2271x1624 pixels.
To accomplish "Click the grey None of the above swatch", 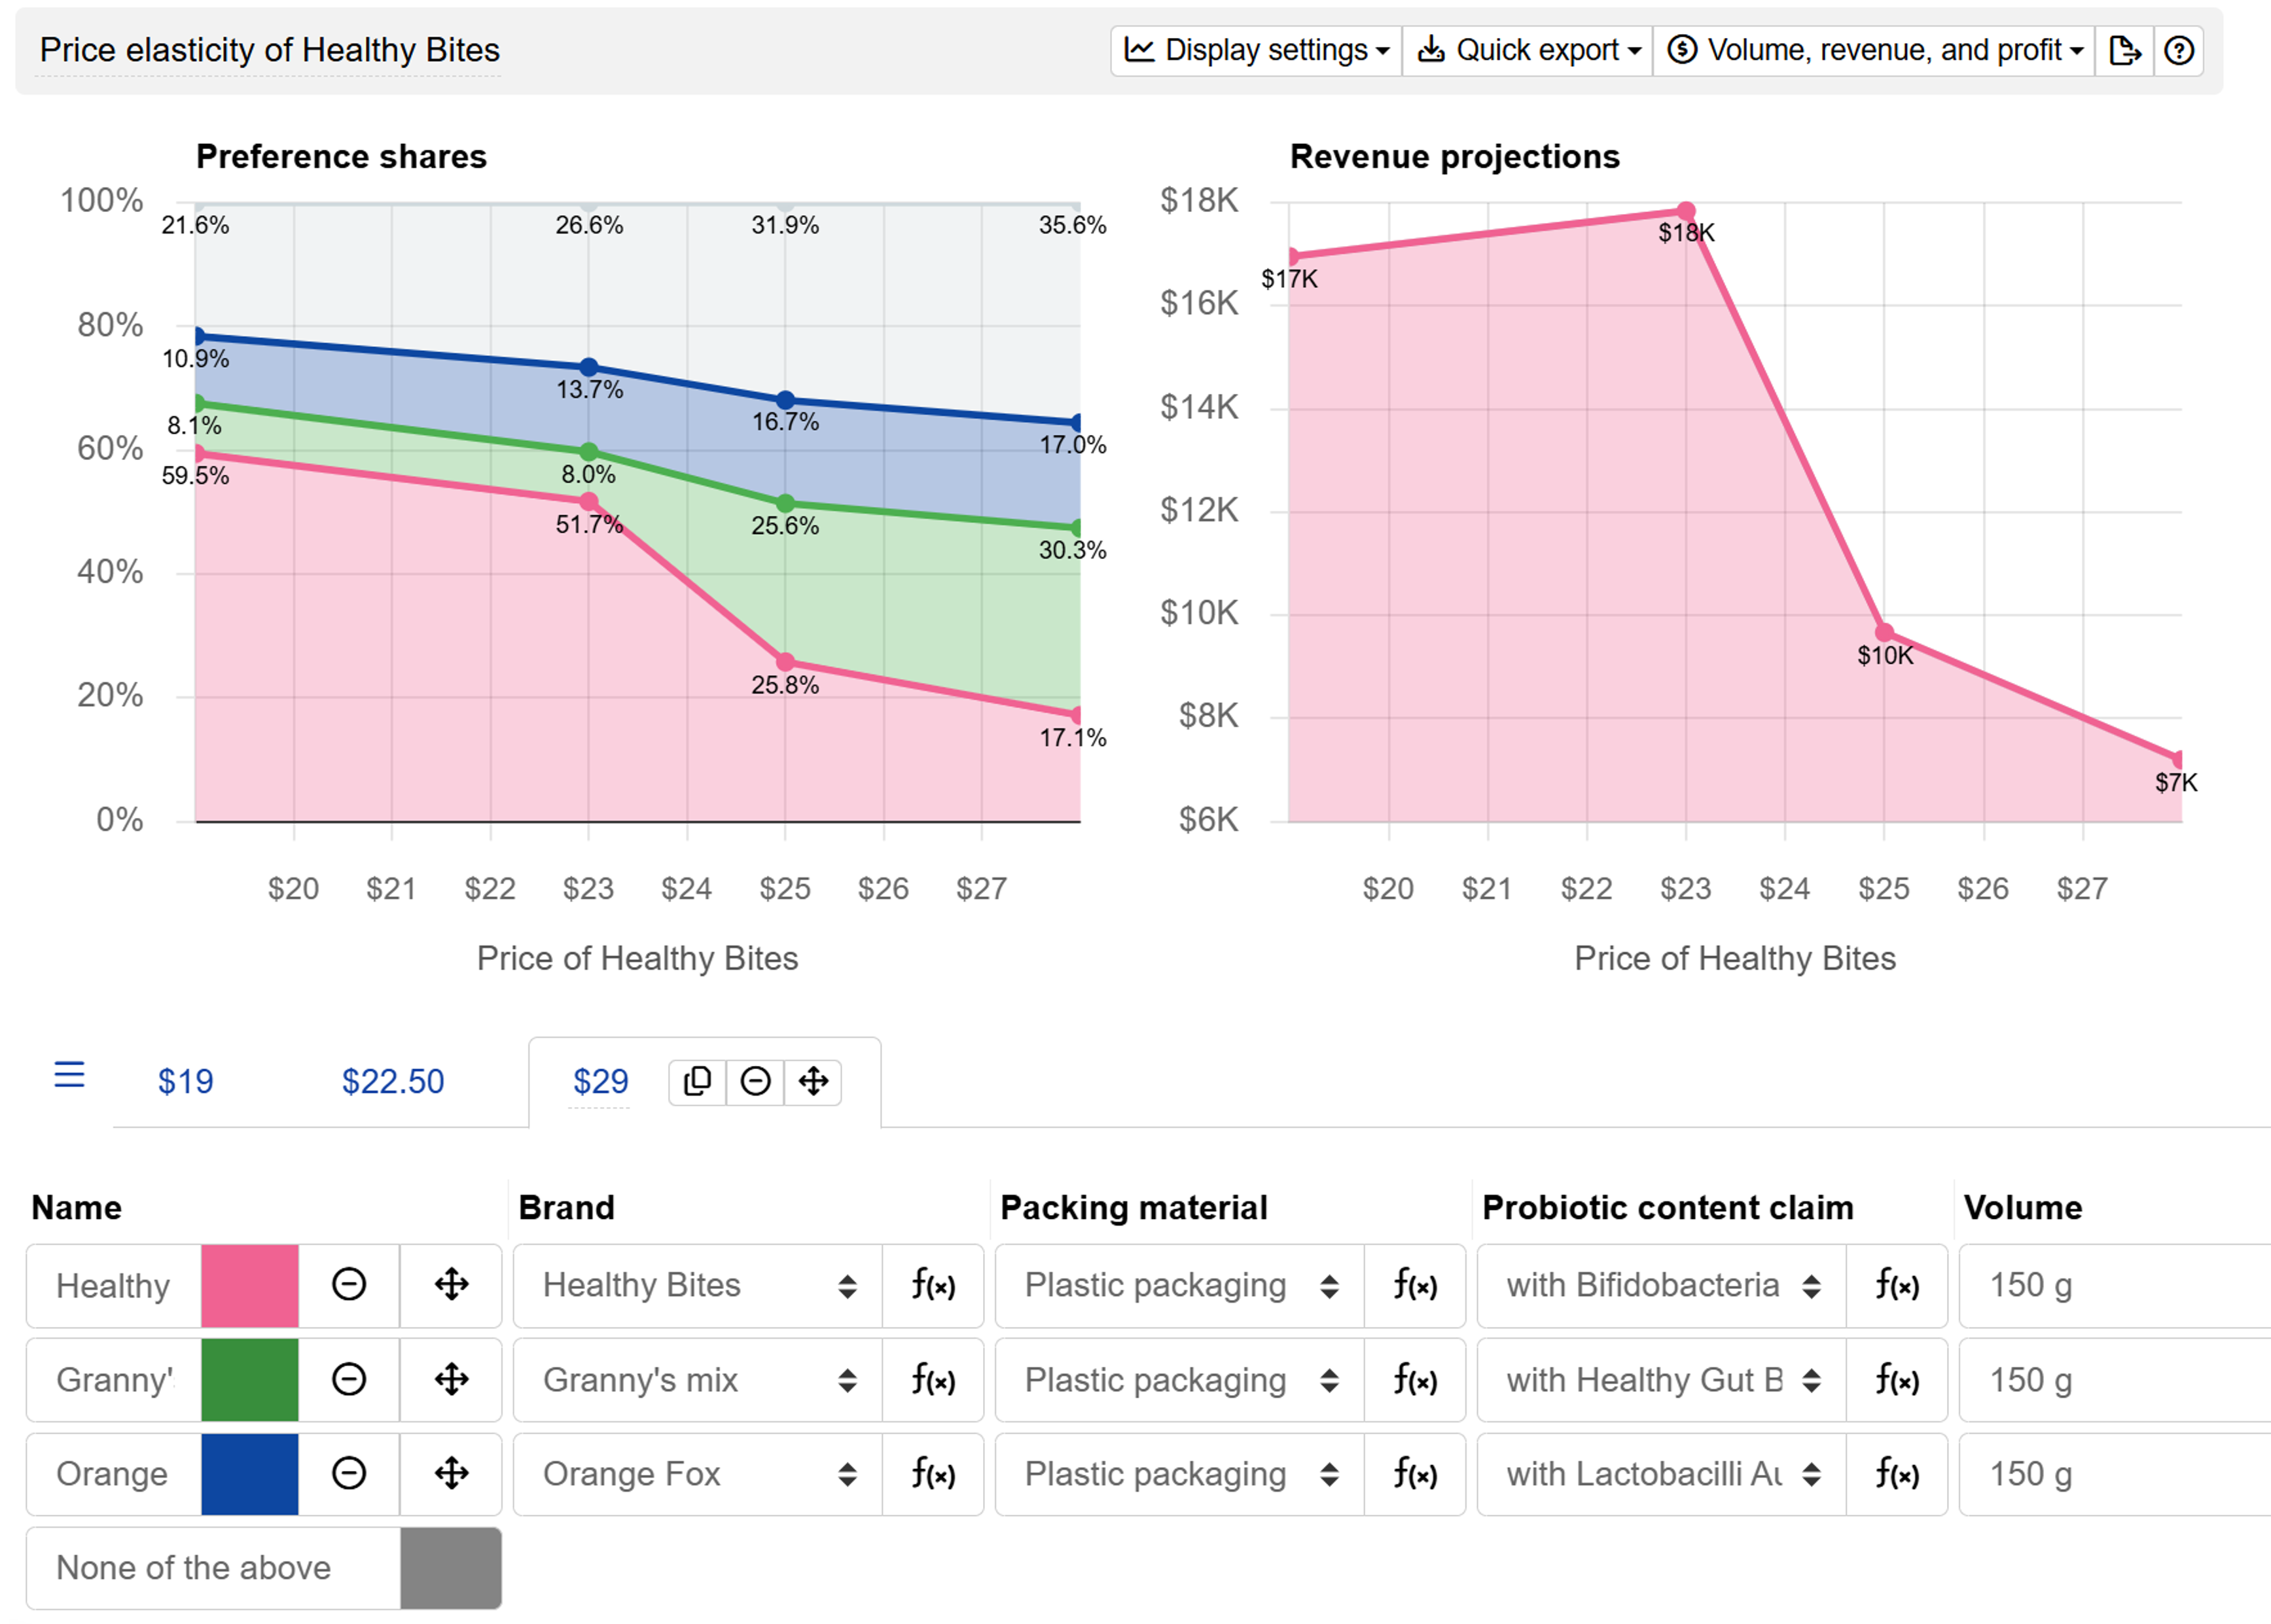I will pyautogui.click(x=451, y=1568).
